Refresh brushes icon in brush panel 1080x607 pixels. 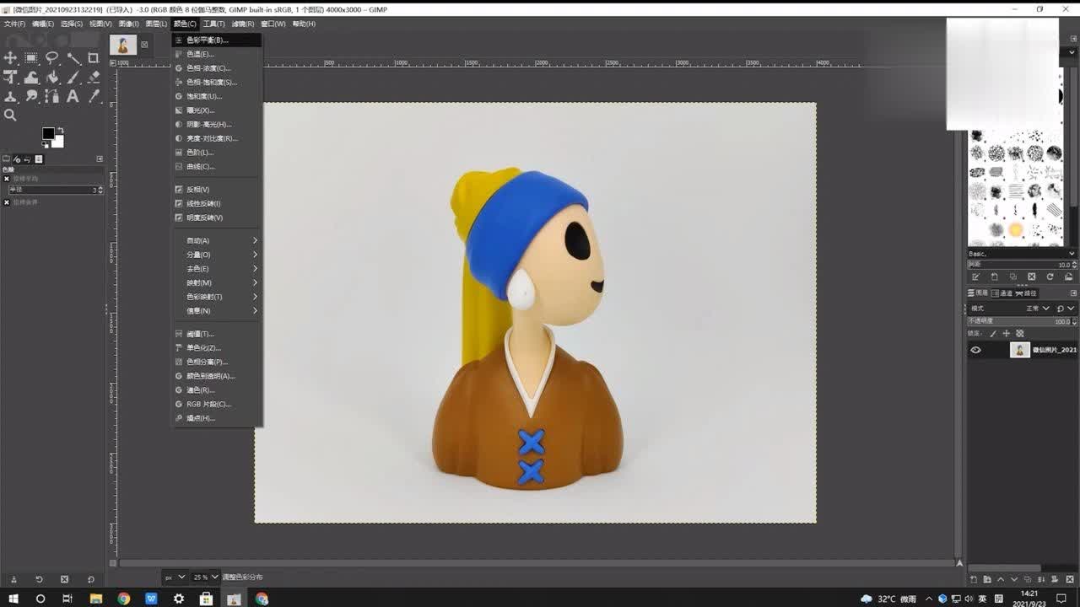(1050, 277)
